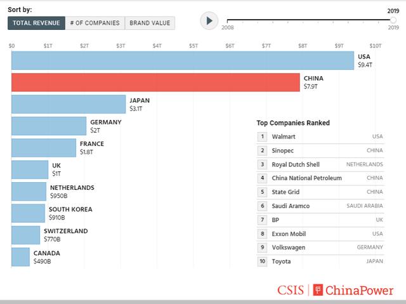Click the 2019 timeline slider handle
Screen dimensions: 406x304
click(393, 20)
